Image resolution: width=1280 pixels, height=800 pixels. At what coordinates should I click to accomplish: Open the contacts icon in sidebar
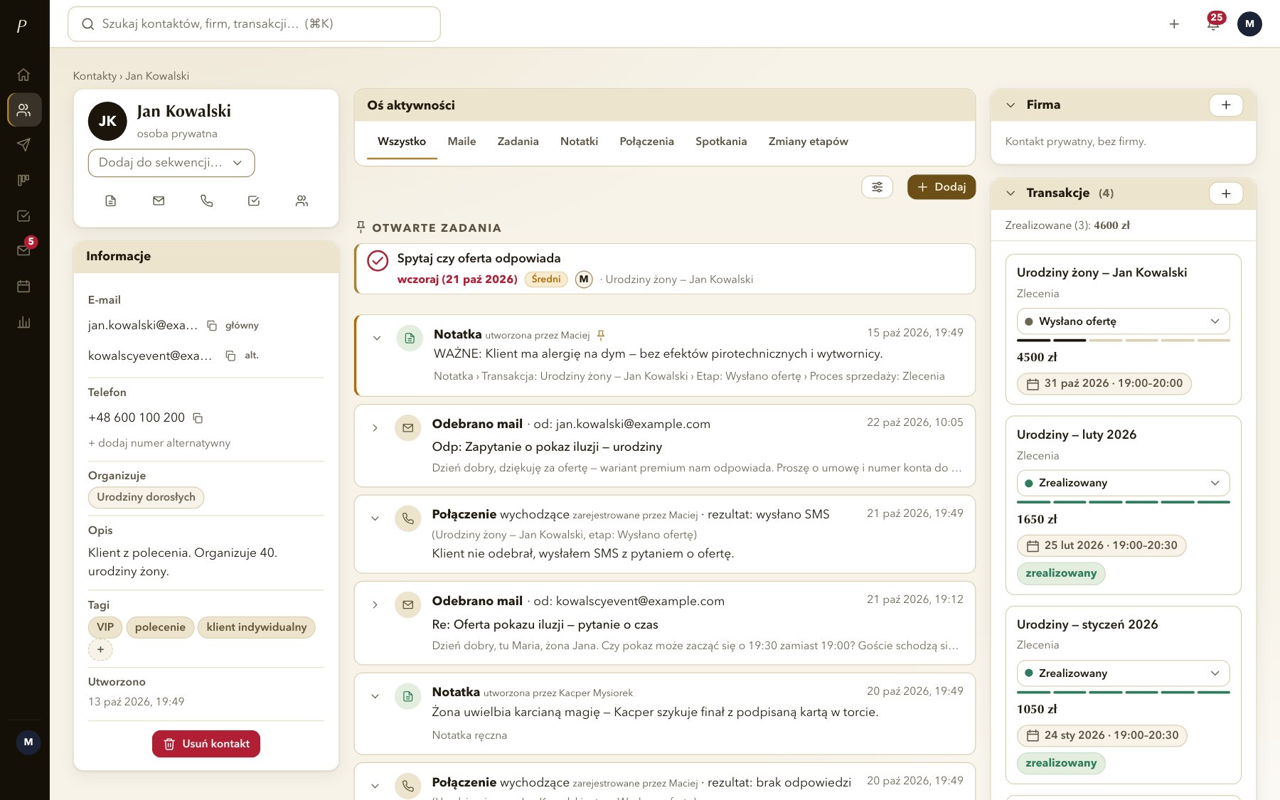point(24,110)
